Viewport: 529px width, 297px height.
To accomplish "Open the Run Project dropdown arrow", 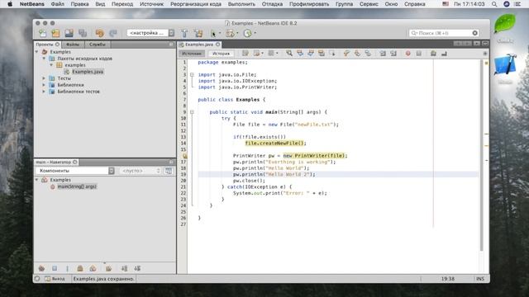I will click(x=220, y=33).
